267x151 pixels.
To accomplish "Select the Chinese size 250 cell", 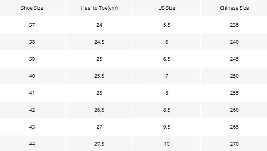I will click(234, 76).
